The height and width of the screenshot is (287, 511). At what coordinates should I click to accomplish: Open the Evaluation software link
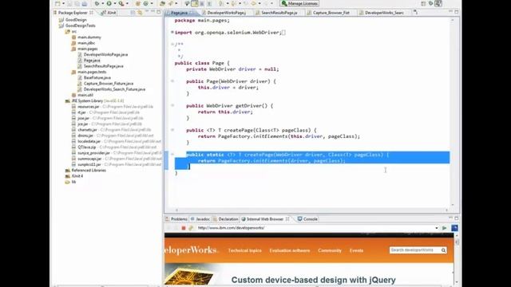289,250
